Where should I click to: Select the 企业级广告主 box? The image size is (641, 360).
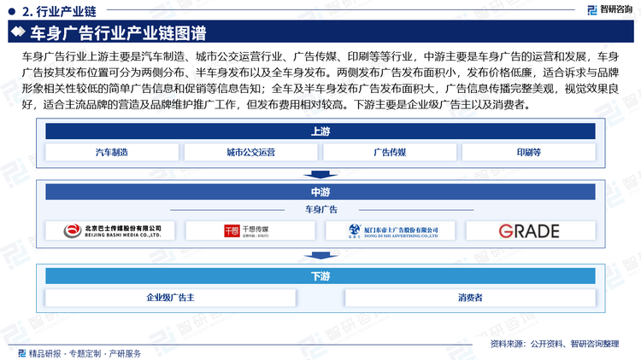pyautogui.click(x=170, y=298)
